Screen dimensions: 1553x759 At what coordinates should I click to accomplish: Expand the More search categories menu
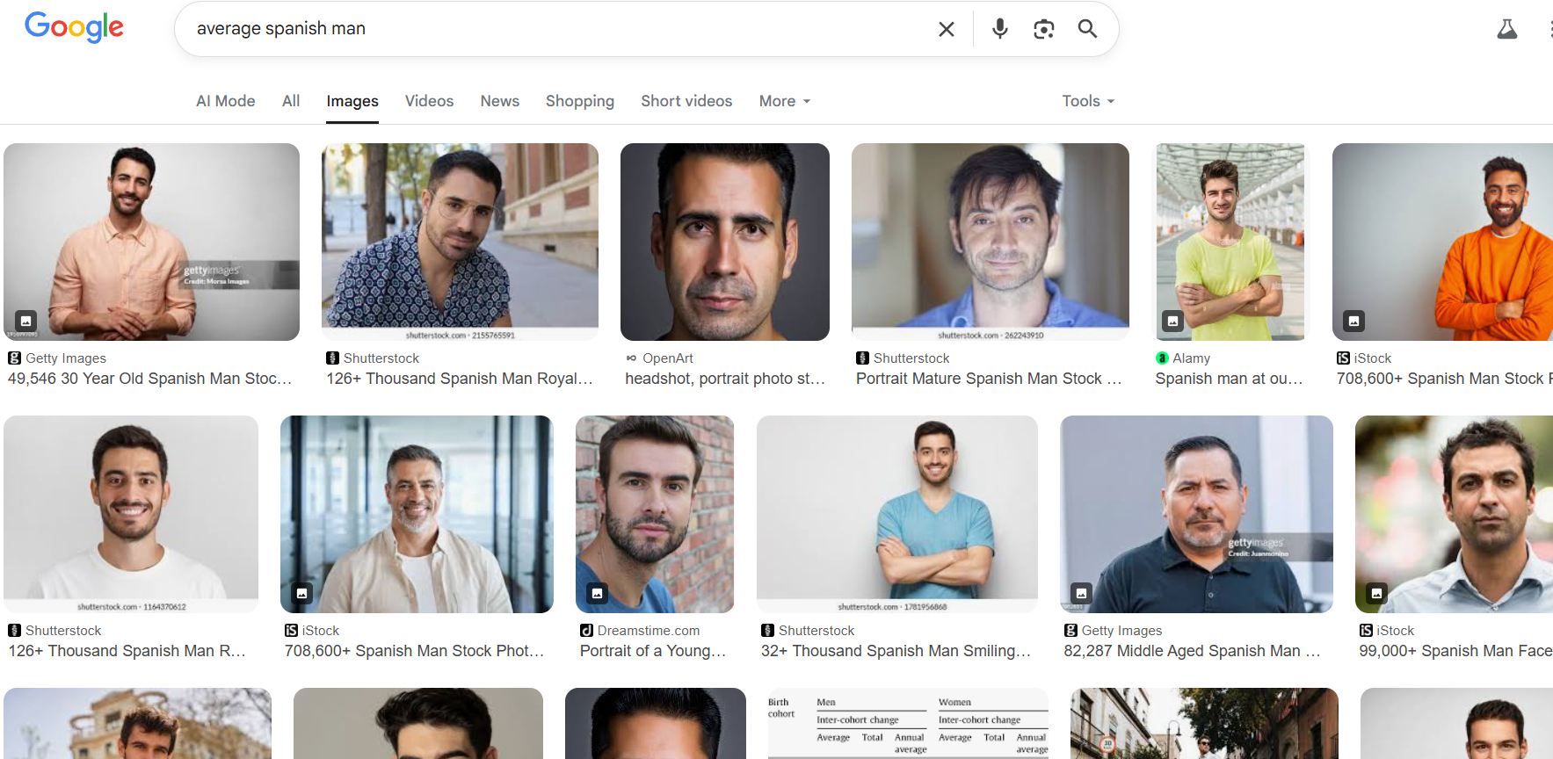point(785,101)
